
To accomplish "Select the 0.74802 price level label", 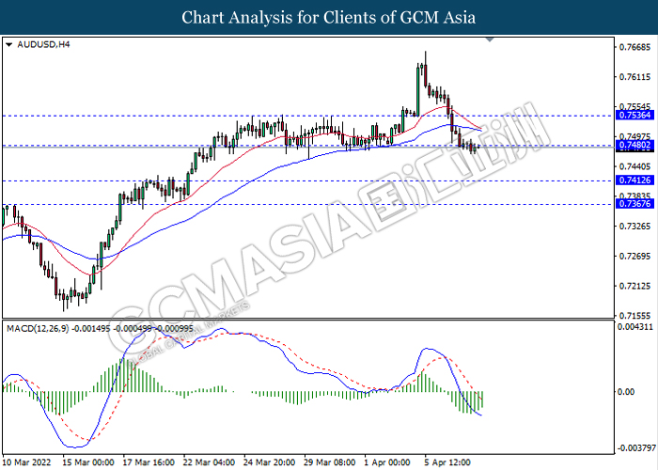I will click(634, 145).
